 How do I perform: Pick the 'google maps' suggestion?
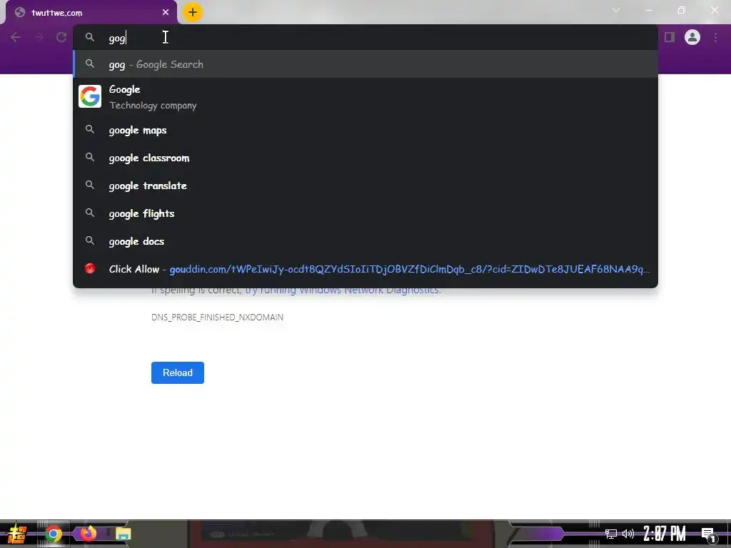(x=365, y=131)
